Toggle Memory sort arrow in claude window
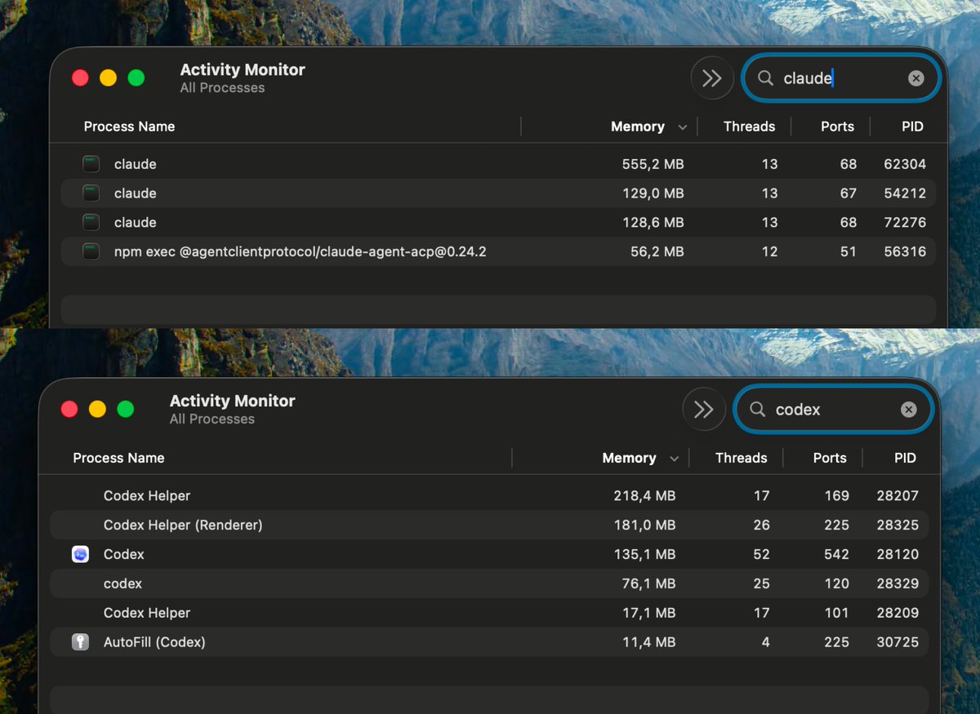Image resolution: width=980 pixels, height=714 pixels. pyautogui.click(x=682, y=127)
